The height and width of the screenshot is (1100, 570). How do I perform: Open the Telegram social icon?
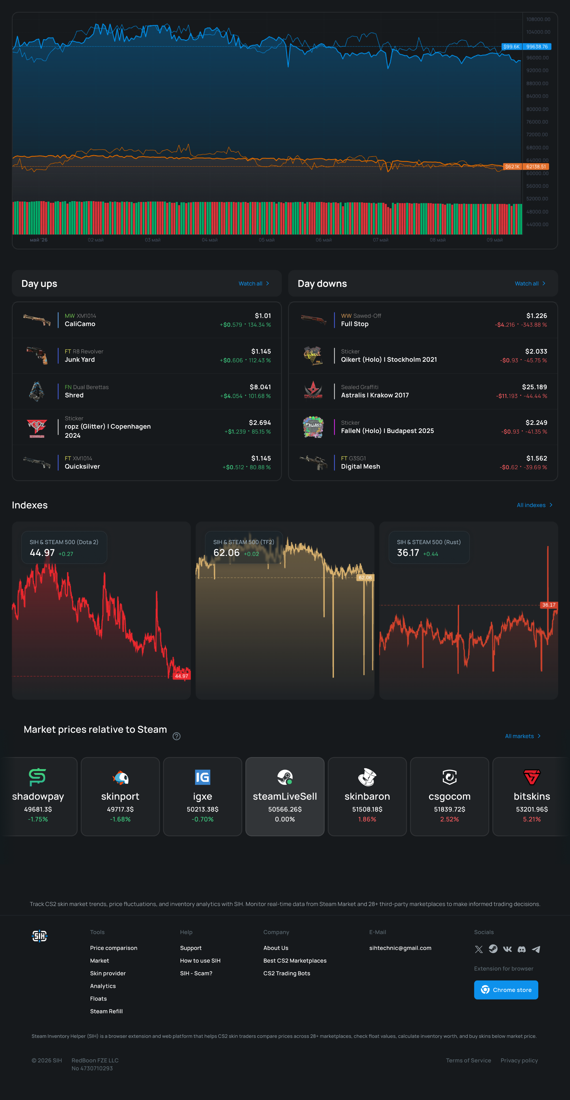pos(536,949)
